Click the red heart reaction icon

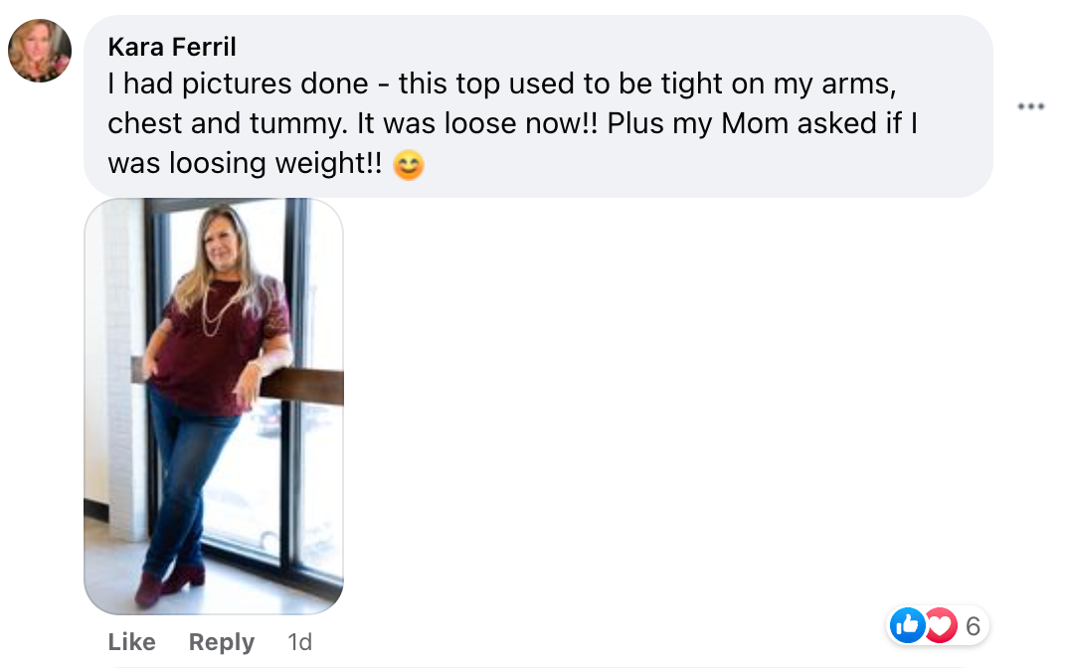tap(939, 625)
